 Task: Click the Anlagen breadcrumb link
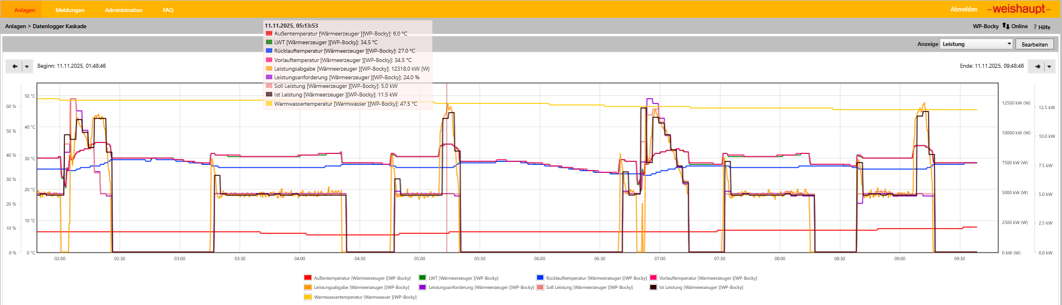point(16,26)
